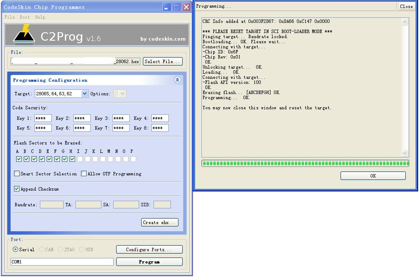Open the Target dropdown list
Image resolution: width=419 pixels, height=277 pixels.
pyautogui.click(x=84, y=94)
